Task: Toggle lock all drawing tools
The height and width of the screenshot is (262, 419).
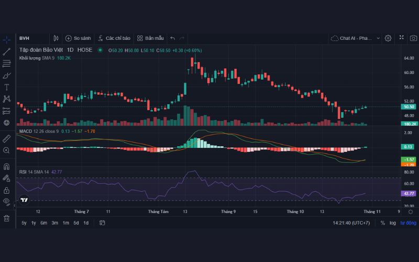Action: click(x=7, y=190)
